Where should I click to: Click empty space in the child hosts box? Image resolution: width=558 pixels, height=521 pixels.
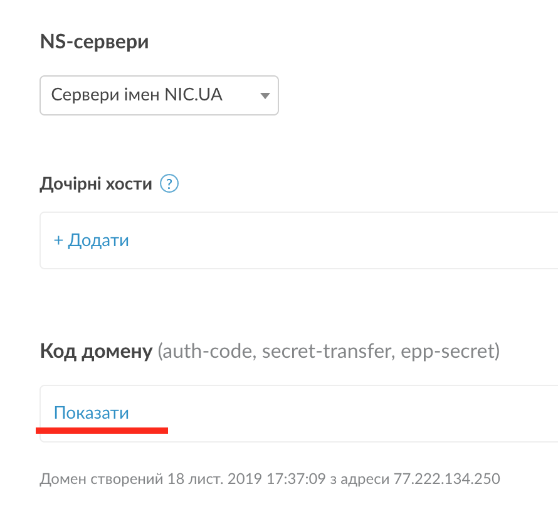[x=345, y=240]
